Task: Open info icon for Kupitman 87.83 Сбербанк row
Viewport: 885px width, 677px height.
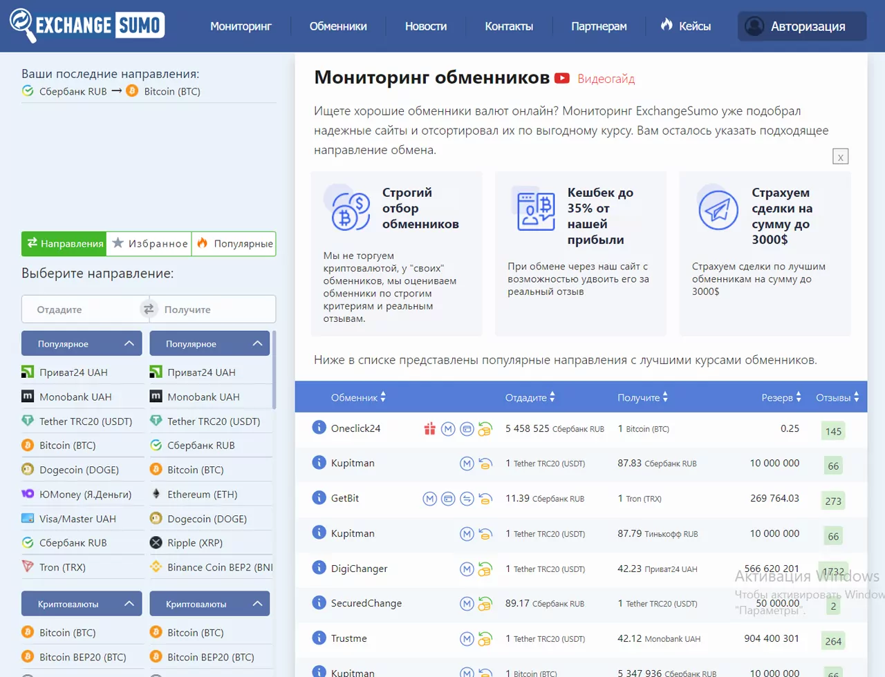Action: 319,462
